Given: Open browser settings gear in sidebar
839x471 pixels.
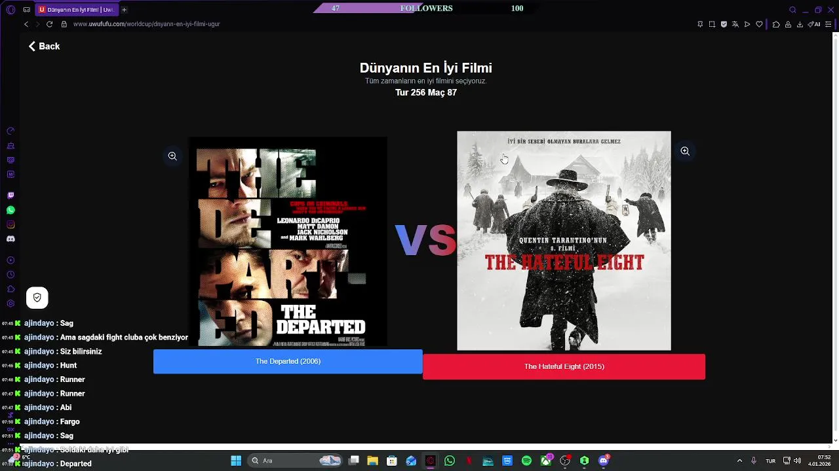Looking at the screenshot, I should (10, 304).
